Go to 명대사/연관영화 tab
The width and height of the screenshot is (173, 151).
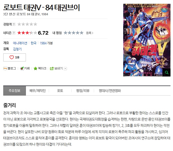pyautogui.click(x=110, y=91)
